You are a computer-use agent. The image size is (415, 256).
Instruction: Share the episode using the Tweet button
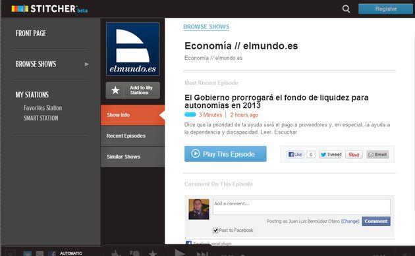(x=331, y=155)
